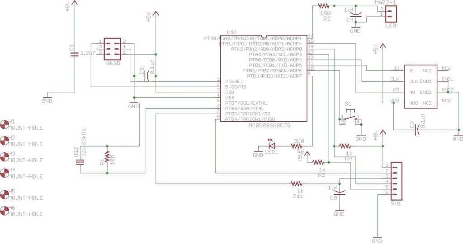Click resistor R1 10M symbol
Viewport: 463px width, 243px height.
[x=107, y=158]
